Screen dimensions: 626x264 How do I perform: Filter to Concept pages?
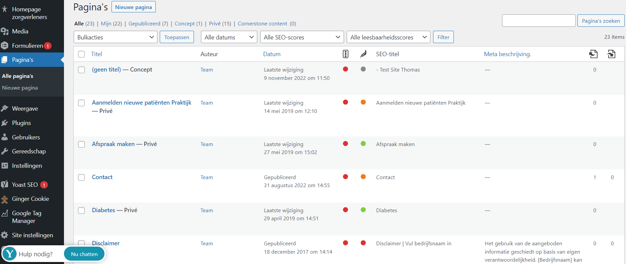coord(189,24)
